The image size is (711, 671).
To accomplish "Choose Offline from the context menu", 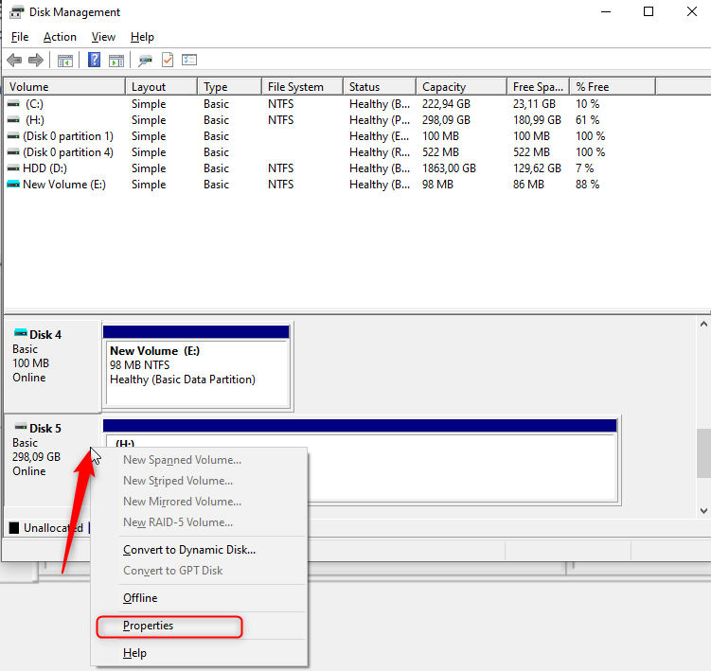I will (x=199, y=598).
